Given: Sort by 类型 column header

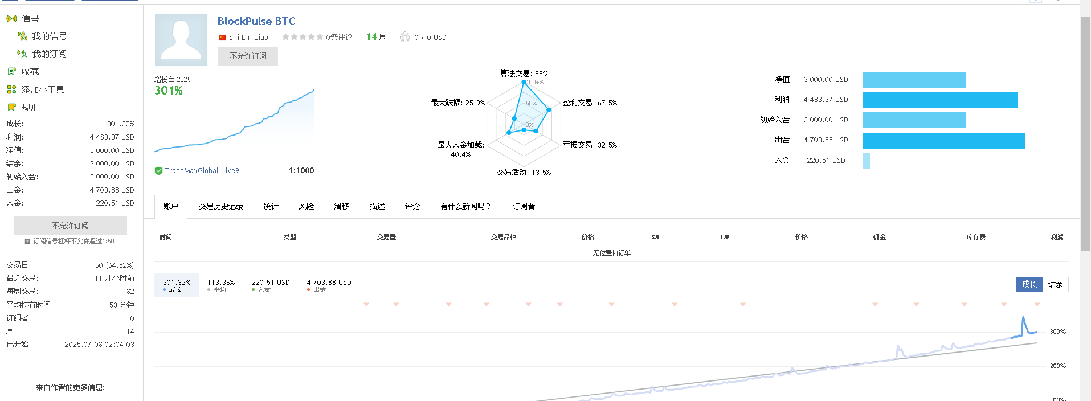Looking at the screenshot, I should tap(290, 237).
